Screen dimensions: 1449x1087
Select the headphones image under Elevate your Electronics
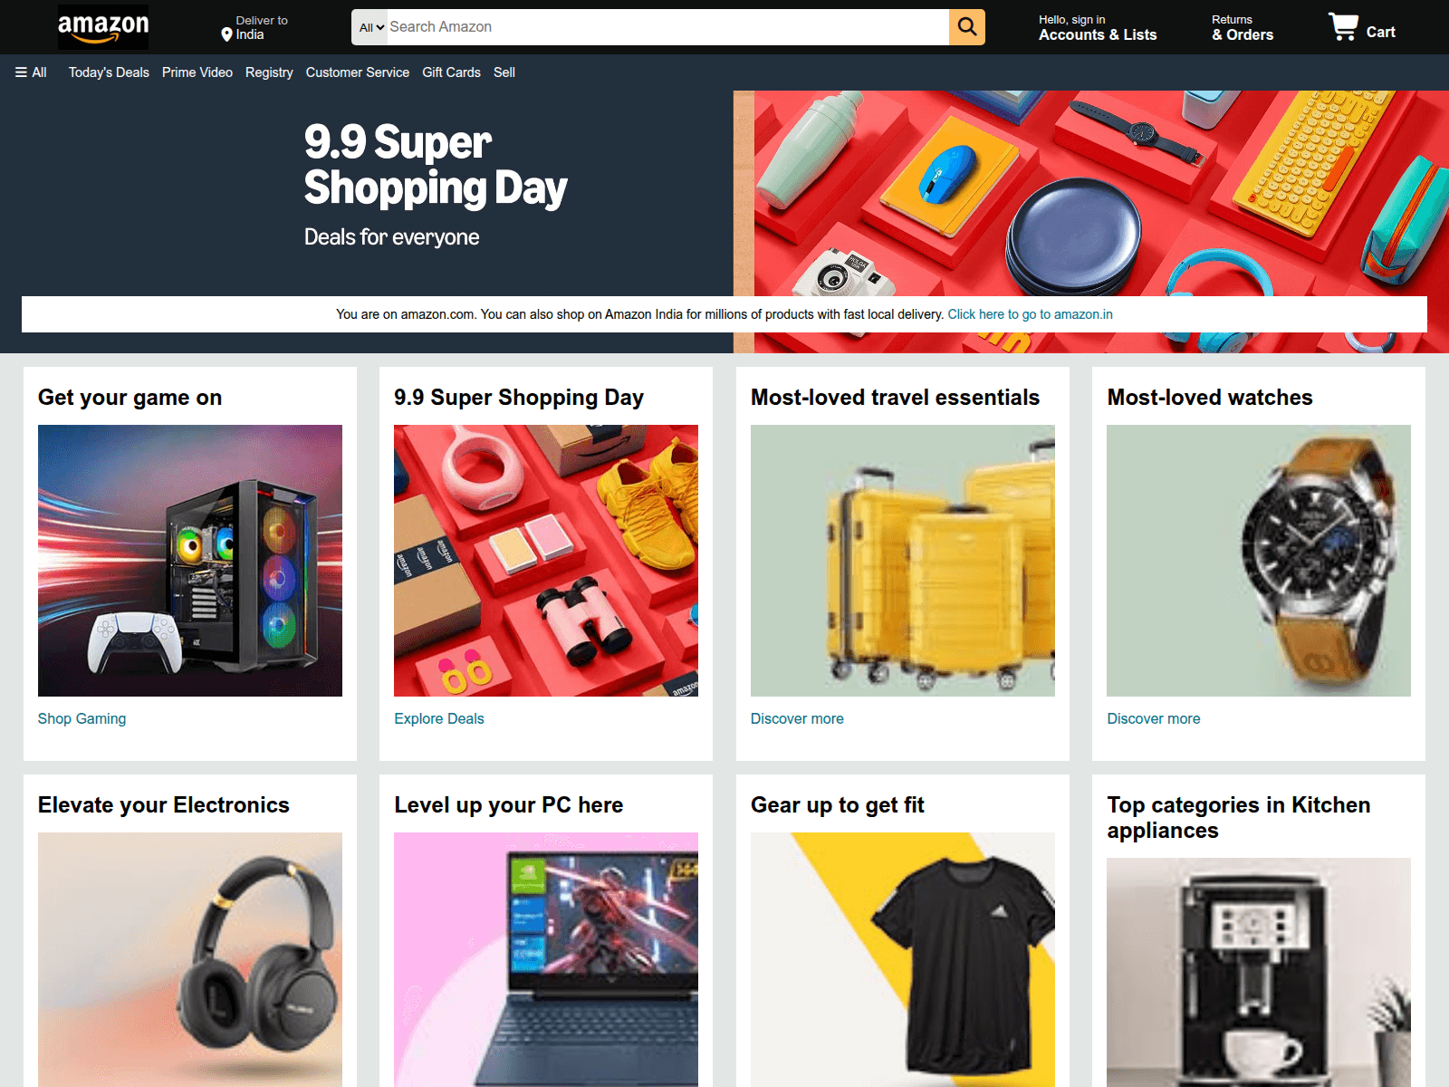point(190,959)
